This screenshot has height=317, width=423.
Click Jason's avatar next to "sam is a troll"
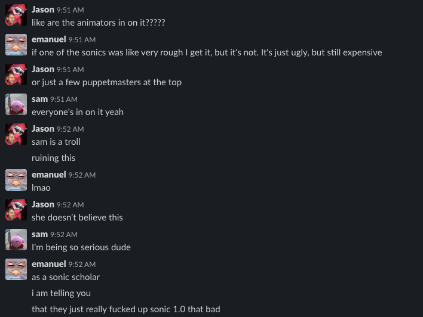(16, 134)
